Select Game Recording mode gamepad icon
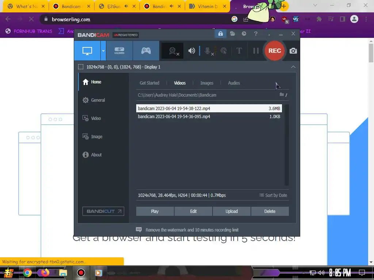Screen dimensions: 374x280 (146, 51)
